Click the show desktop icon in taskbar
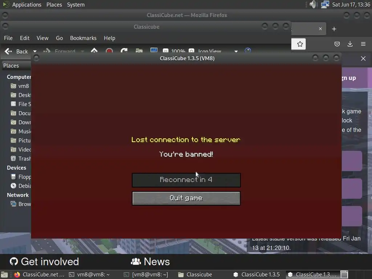 click(x=4, y=275)
